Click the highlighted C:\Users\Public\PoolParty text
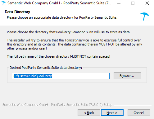This screenshot has height=119, width=154. pos(33,76)
